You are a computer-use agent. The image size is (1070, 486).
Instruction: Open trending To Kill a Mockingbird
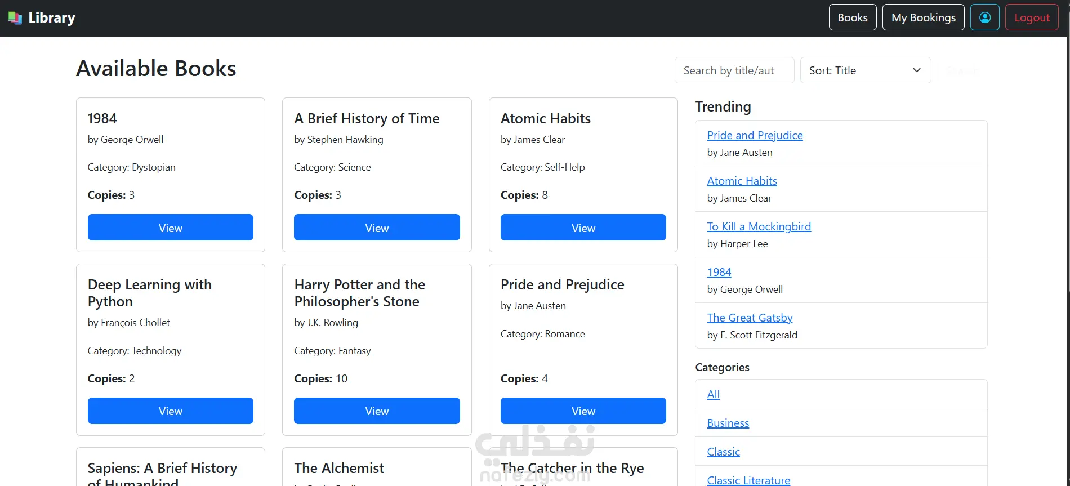click(x=759, y=226)
